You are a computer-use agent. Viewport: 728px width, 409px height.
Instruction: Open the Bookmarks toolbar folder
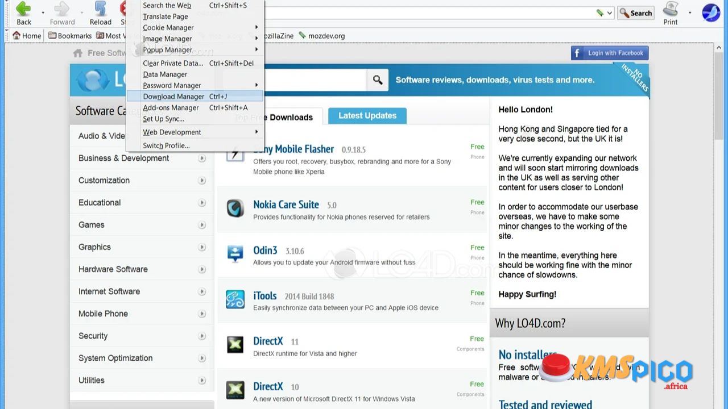coord(70,36)
